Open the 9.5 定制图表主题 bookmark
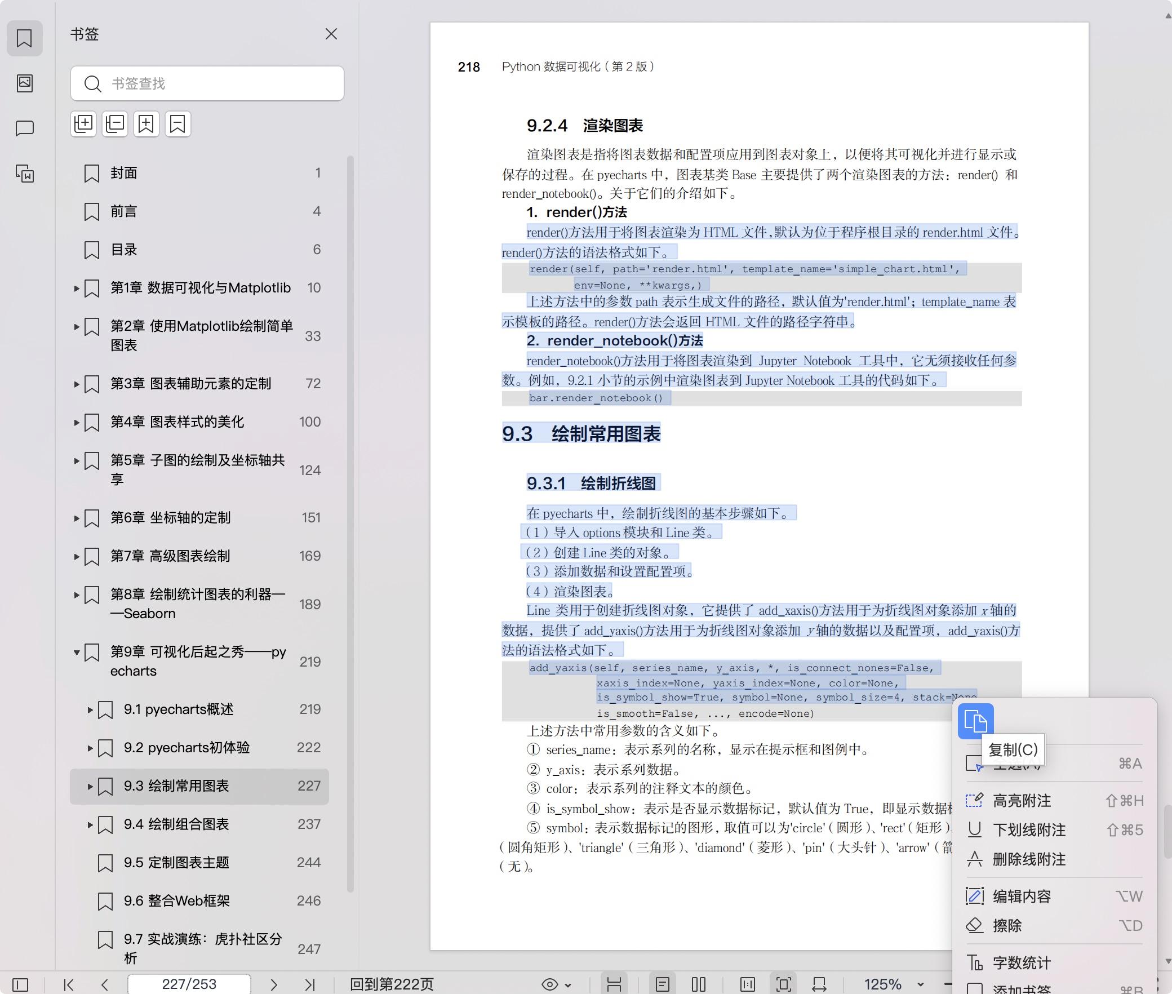Screen dimensions: 1172x994 (176, 863)
